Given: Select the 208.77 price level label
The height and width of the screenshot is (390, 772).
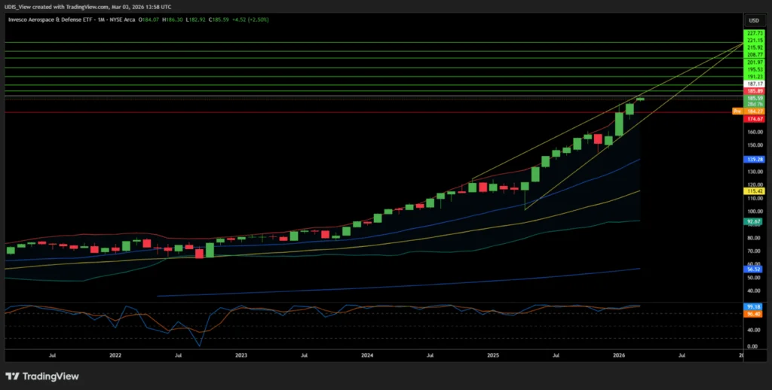Looking at the screenshot, I should (755, 55).
